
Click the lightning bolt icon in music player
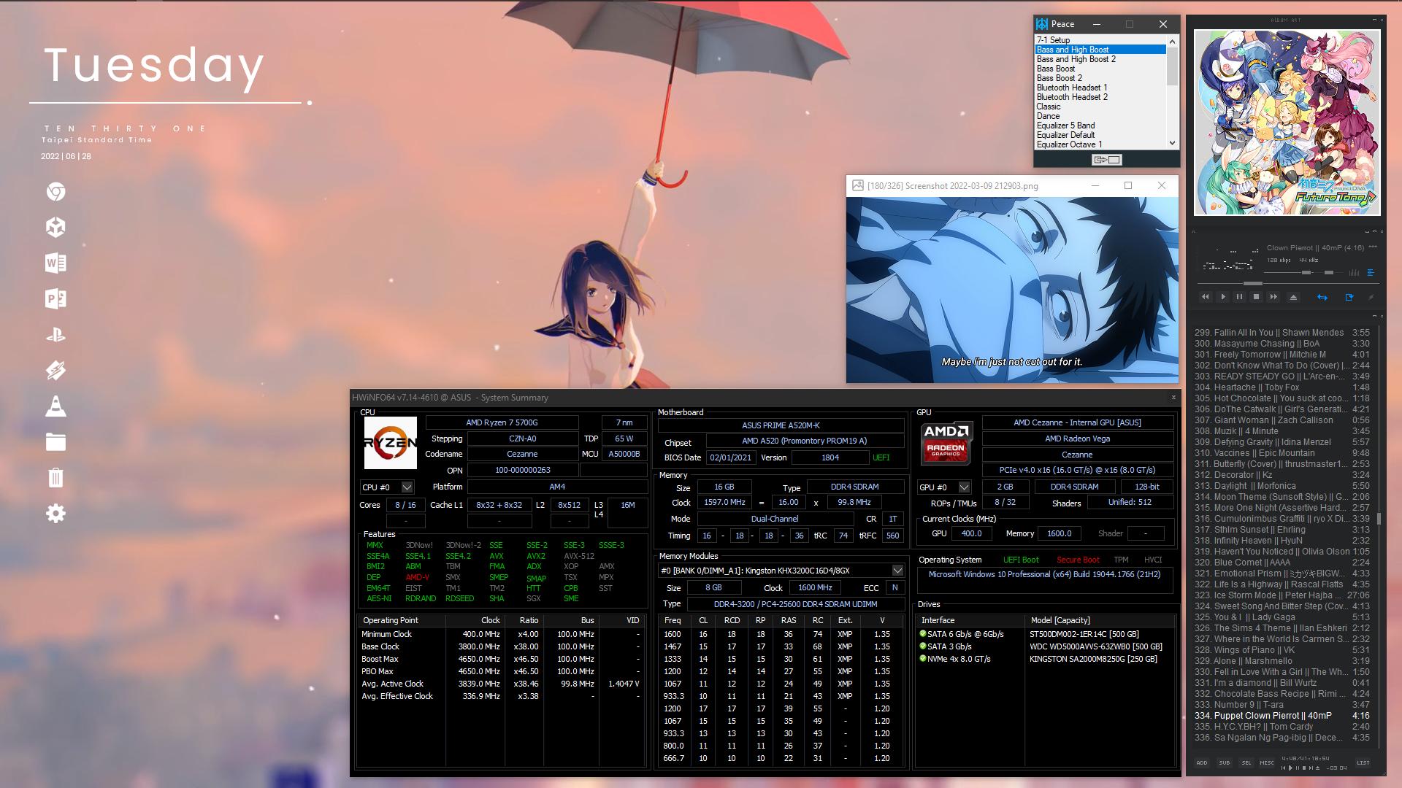(1371, 297)
